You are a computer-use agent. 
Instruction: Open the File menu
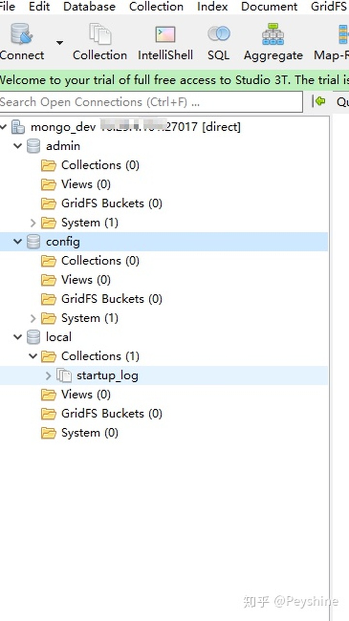coord(7,7)
